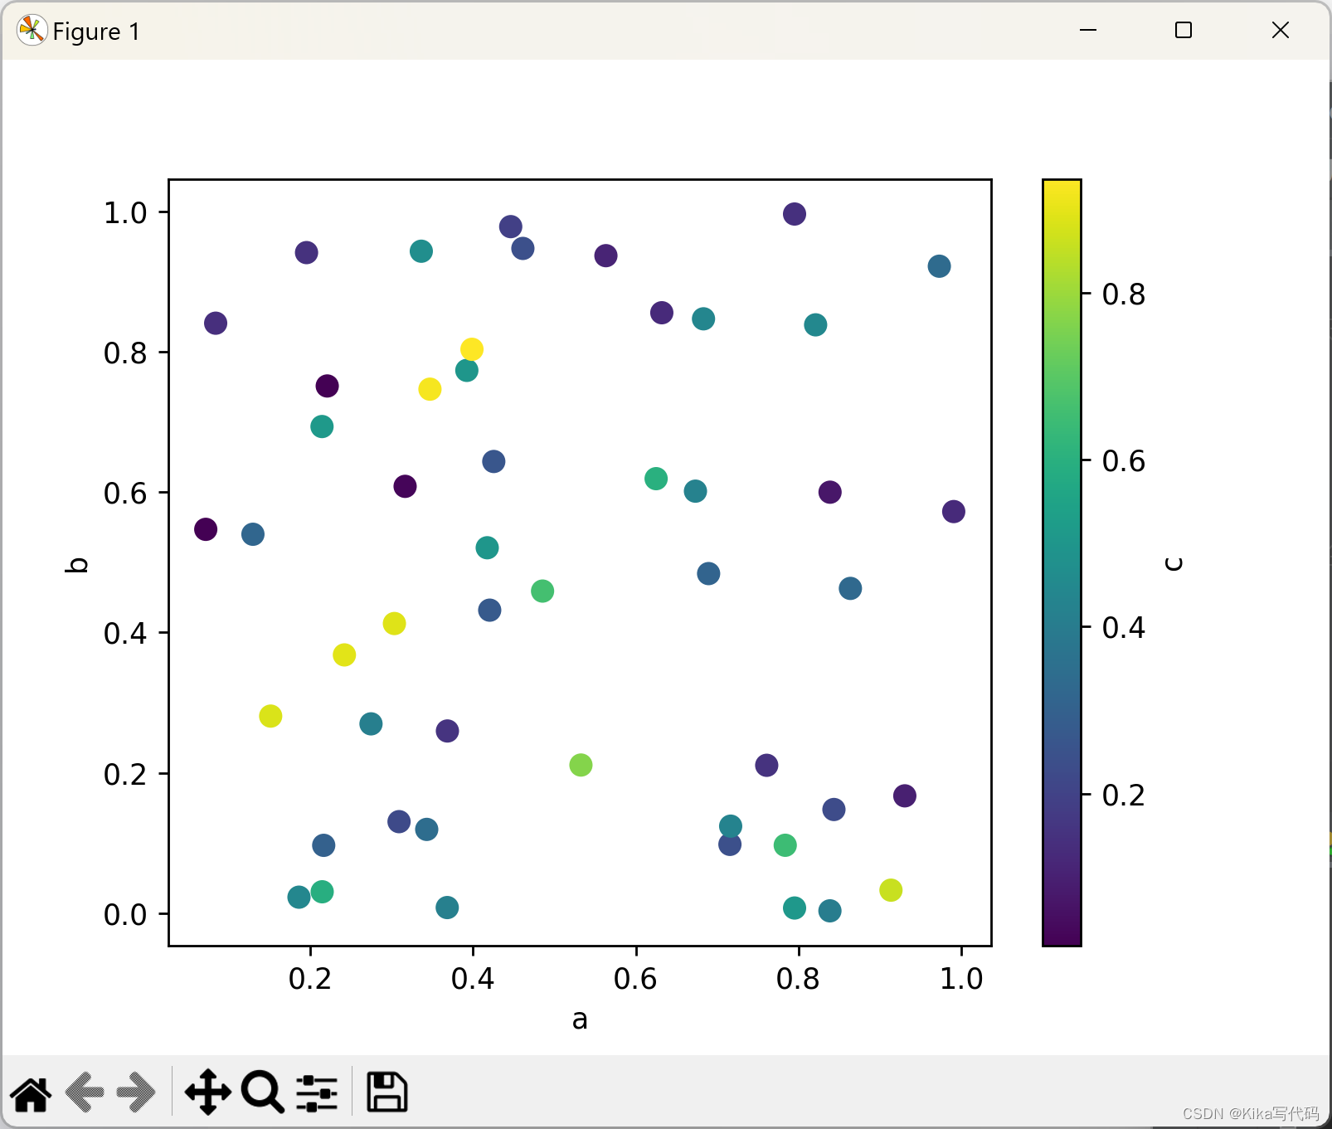Screen dimensions: 1332x1129
Task: Save the figure with floppy disk icon
Action: (387, 1092)
